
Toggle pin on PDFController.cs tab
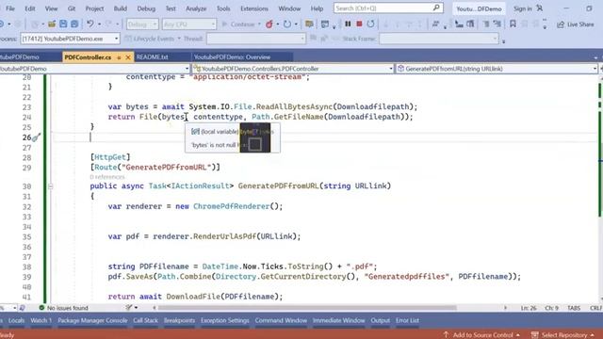[119, 57]
